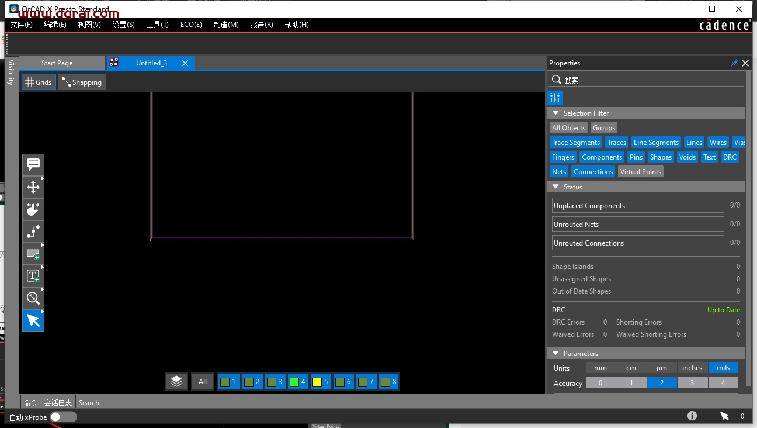Image resolution: width=757 pixels, height=428 pixels.
Task: Set units to inches
Action: pyautogui.click(x=692, y=368)
